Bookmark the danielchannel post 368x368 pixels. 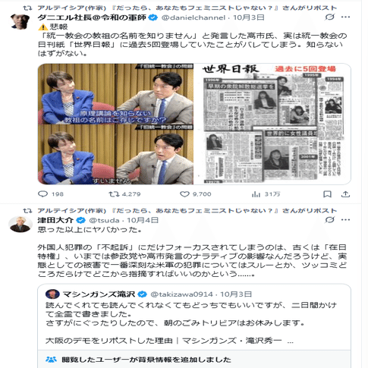tap(328, 194)
